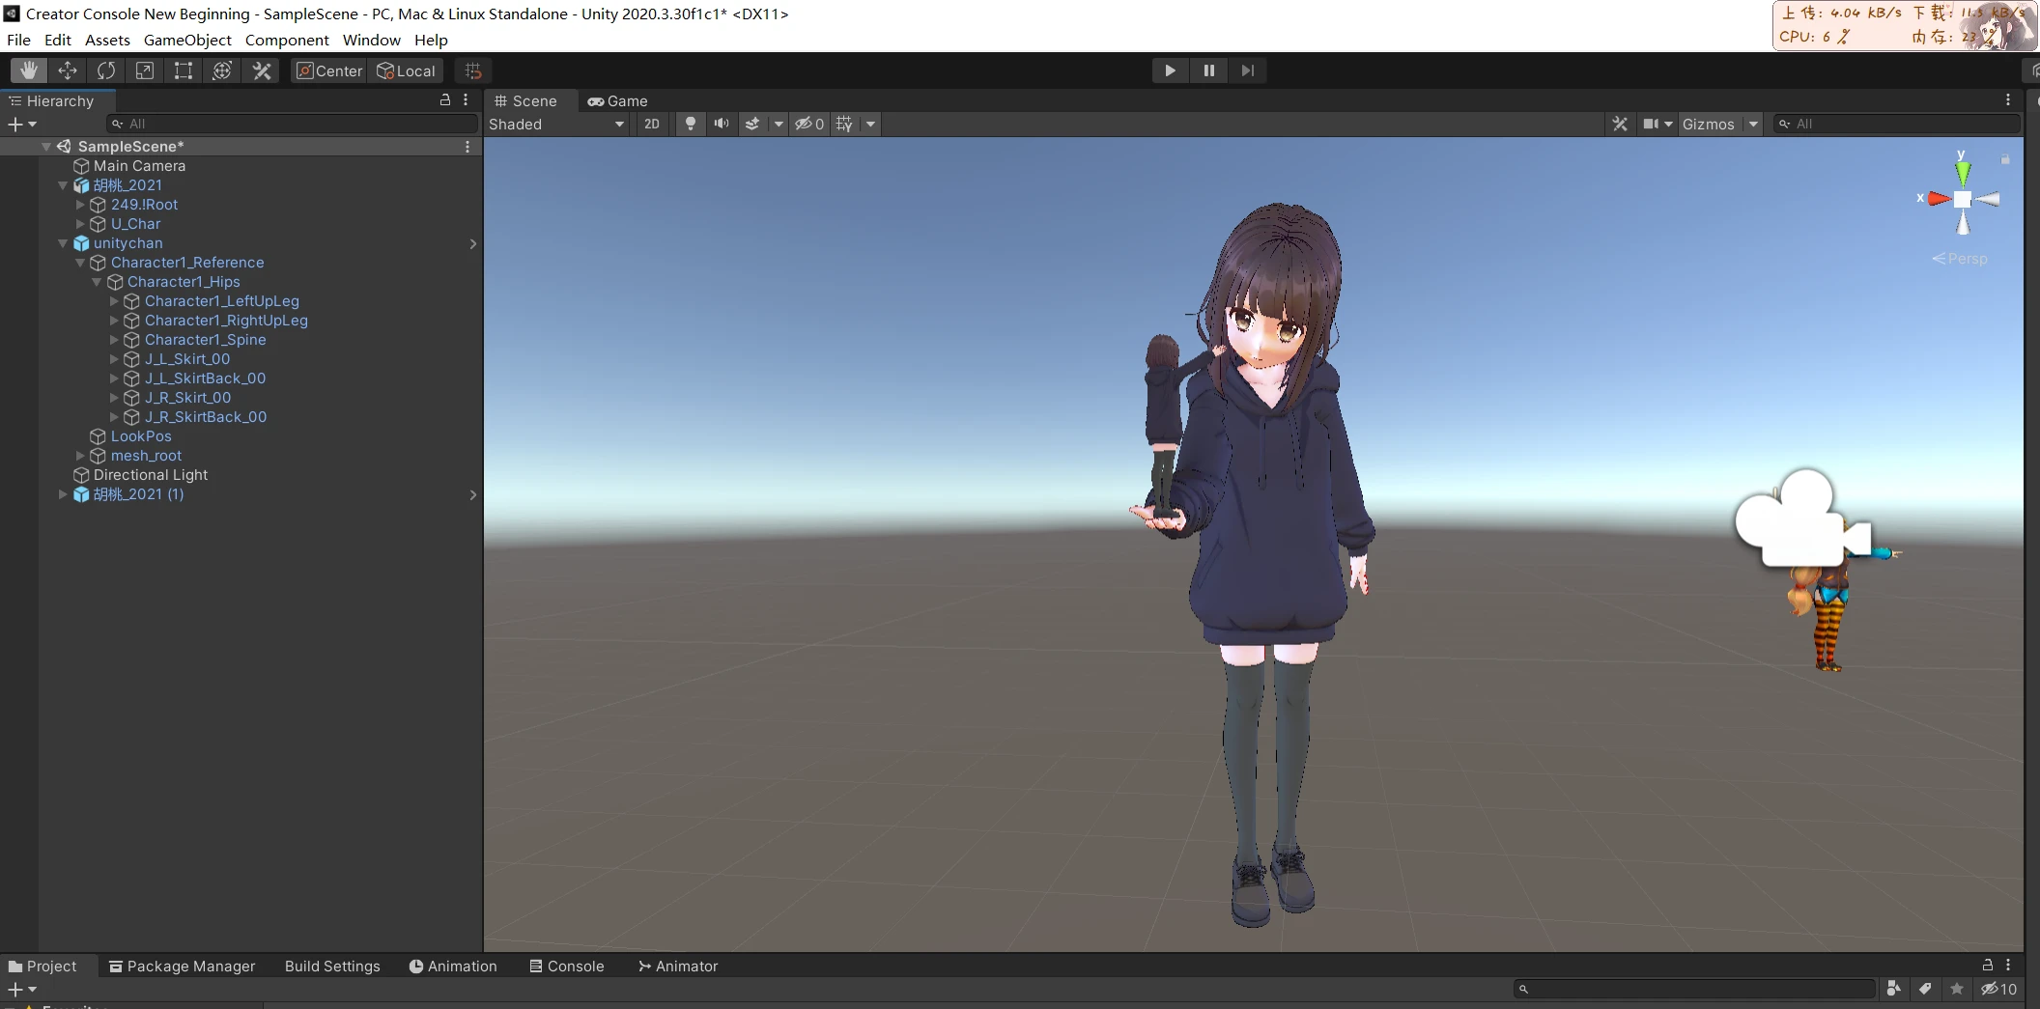This screenshot has width=2040, height=1009.
Task: Click the Hierarchy search field
Action: point(295,124)
